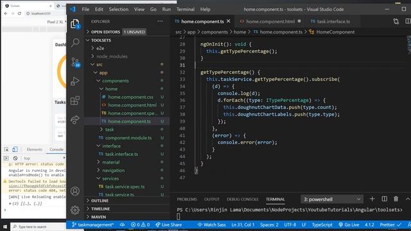Open the Explorer view in the activity bar
Screen dimensions: 411x231
[x=75, y=24]
